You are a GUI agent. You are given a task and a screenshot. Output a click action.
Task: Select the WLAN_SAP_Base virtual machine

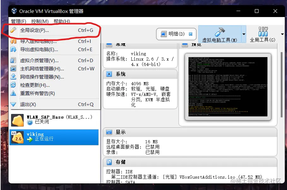click(x=54, y=120)
